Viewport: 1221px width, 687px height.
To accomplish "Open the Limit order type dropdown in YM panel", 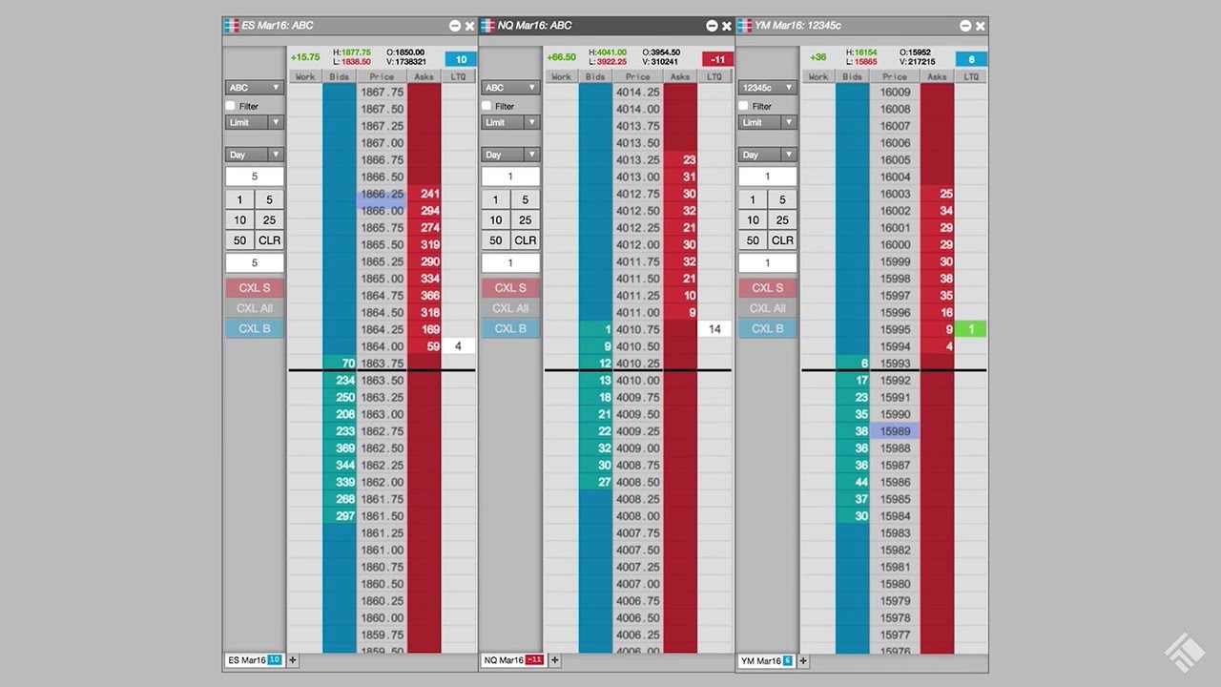I will (x=768, y=122).
